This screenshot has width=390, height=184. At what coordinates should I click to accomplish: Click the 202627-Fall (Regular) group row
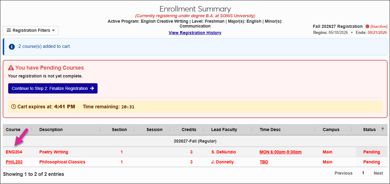point(195,141)
